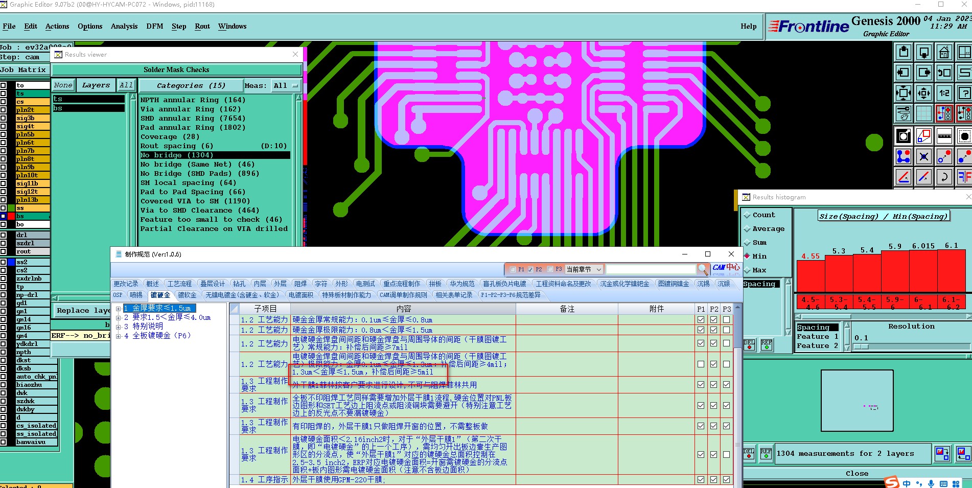Open the DFM menu
Screen dimensions: 972x488
[x=154, y=27]
